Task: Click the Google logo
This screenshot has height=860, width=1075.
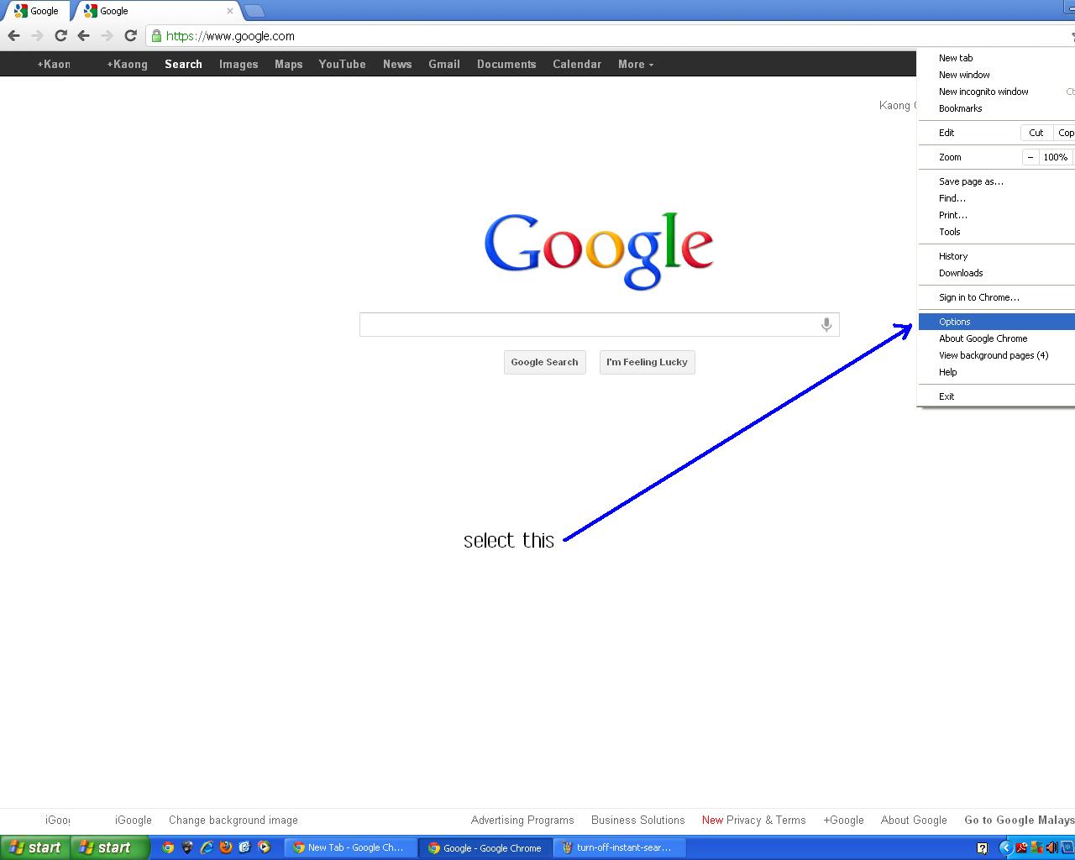Action: [x=599, y=250]
